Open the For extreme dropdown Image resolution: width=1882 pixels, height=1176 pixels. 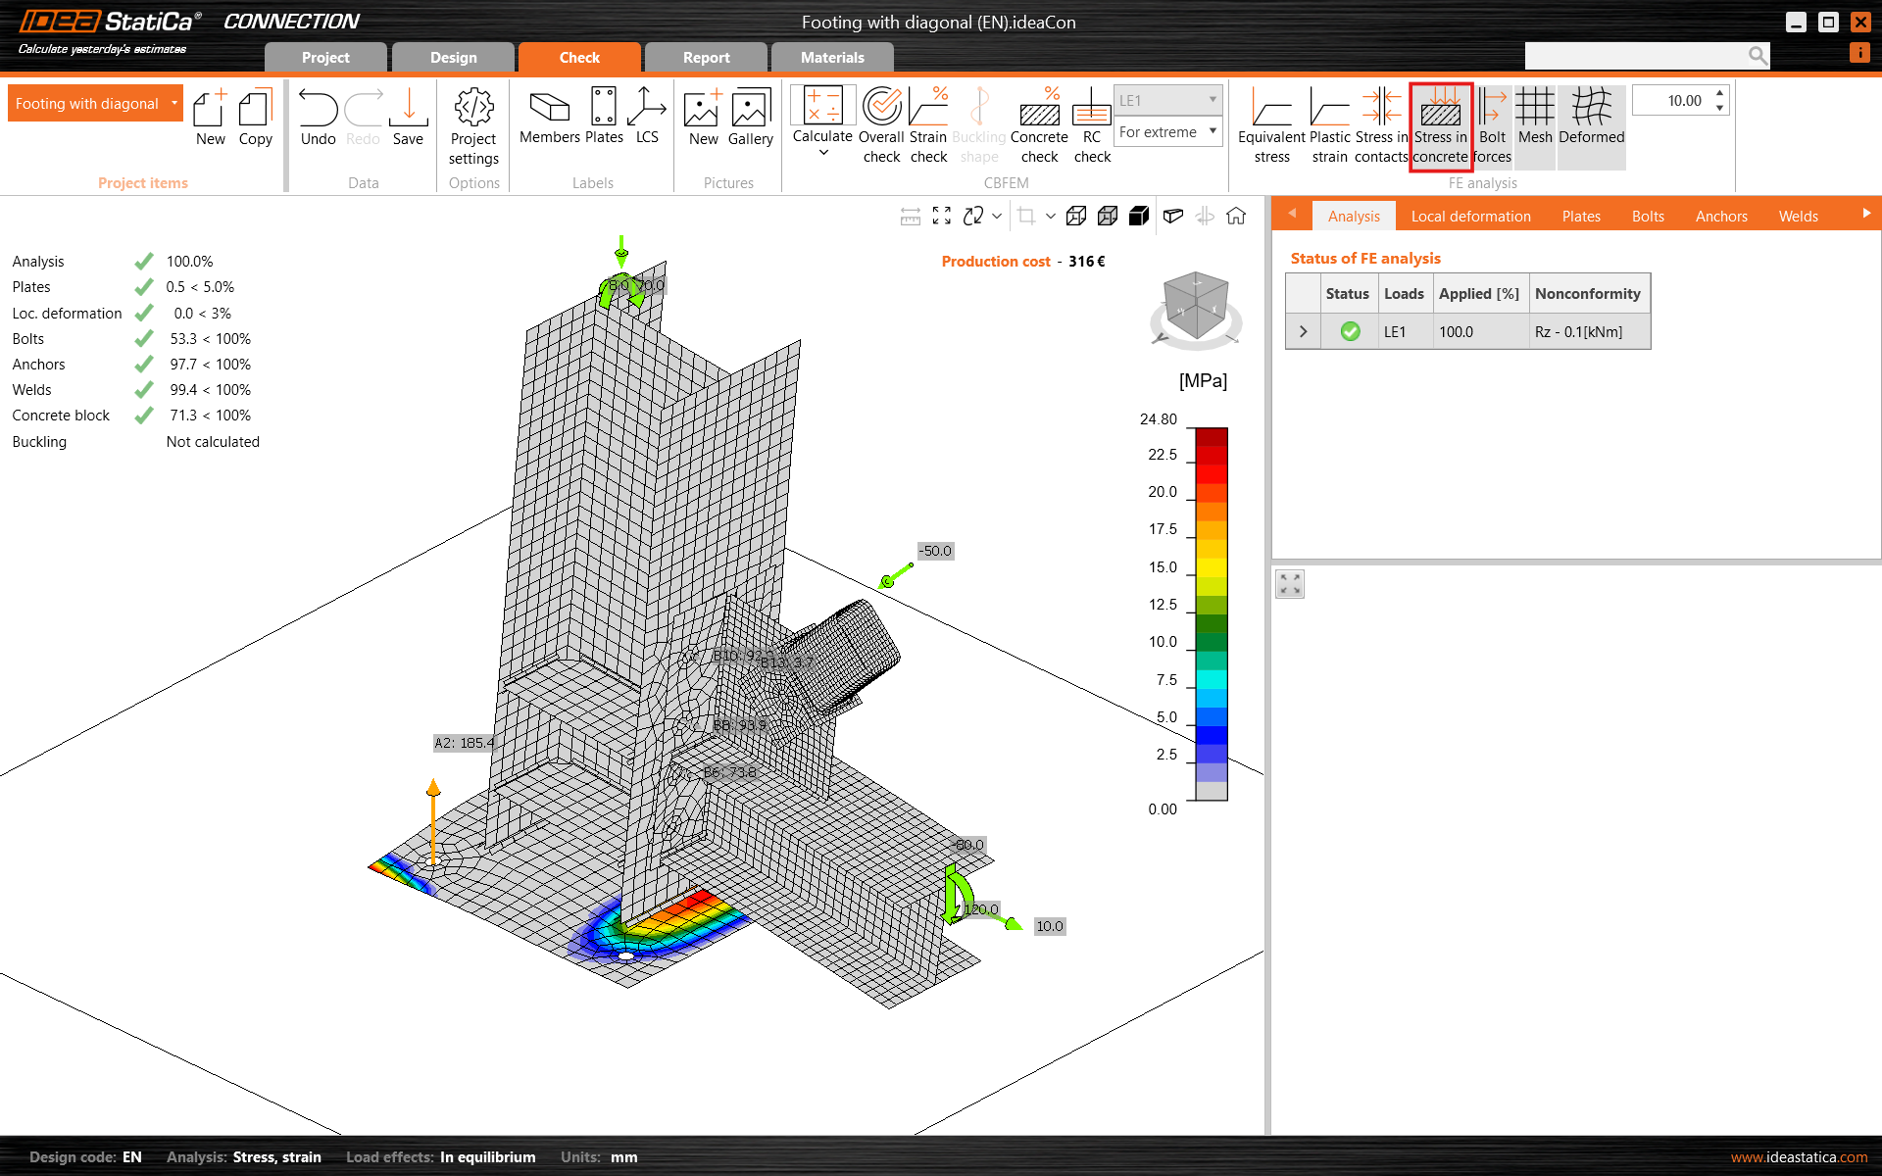(x=1167, y=131)
